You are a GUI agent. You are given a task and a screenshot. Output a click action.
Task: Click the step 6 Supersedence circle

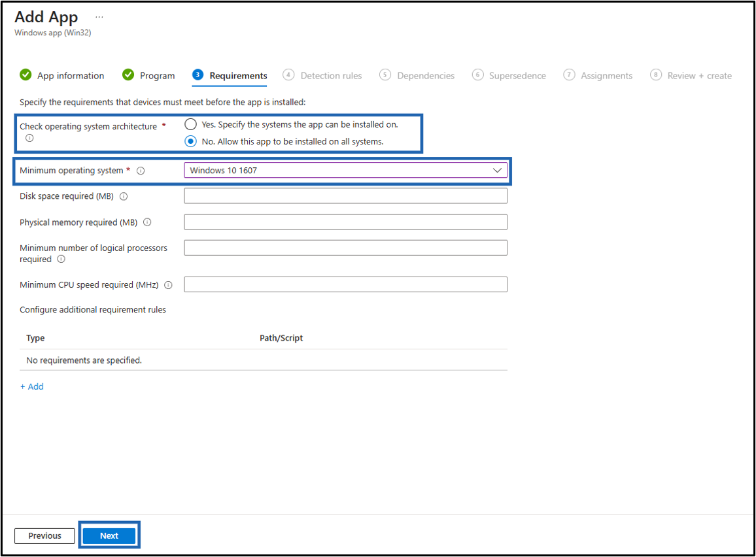pyautogui.click(x=477, y=75)
